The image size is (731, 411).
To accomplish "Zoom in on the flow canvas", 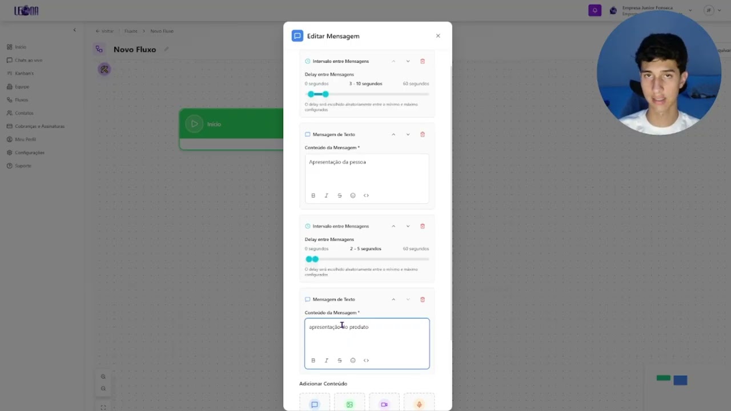I will click(103, 377).
